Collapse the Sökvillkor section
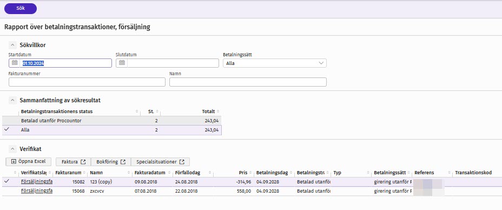The width and height of the screenshot is (502, 210). point(12,45)
